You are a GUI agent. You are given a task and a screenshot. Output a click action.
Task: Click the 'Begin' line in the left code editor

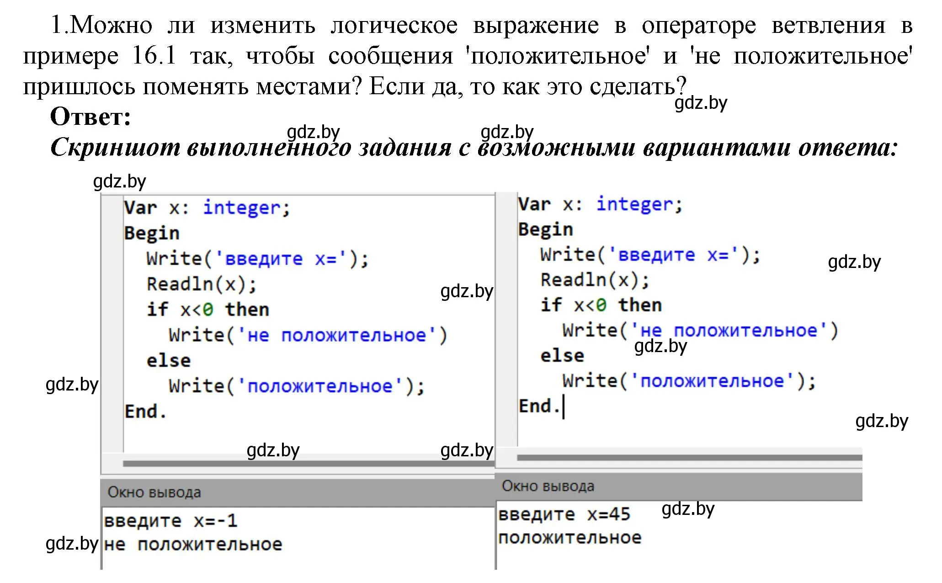tap(152, 233)
